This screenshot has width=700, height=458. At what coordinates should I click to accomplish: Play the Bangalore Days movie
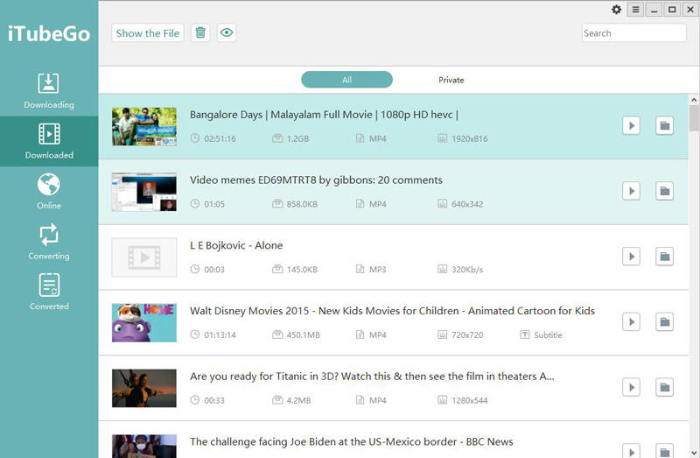click(x=631, y=125)
